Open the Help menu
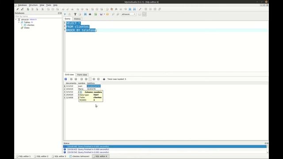 55,5
